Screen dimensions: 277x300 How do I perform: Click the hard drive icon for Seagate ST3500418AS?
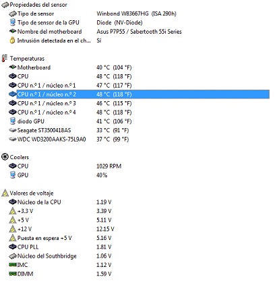tap(13, 130)
